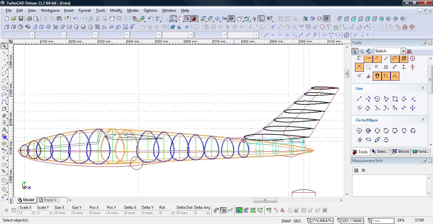Switch to the Blocks tab
The image size is (433, 224).
click(x=401, y=152)
